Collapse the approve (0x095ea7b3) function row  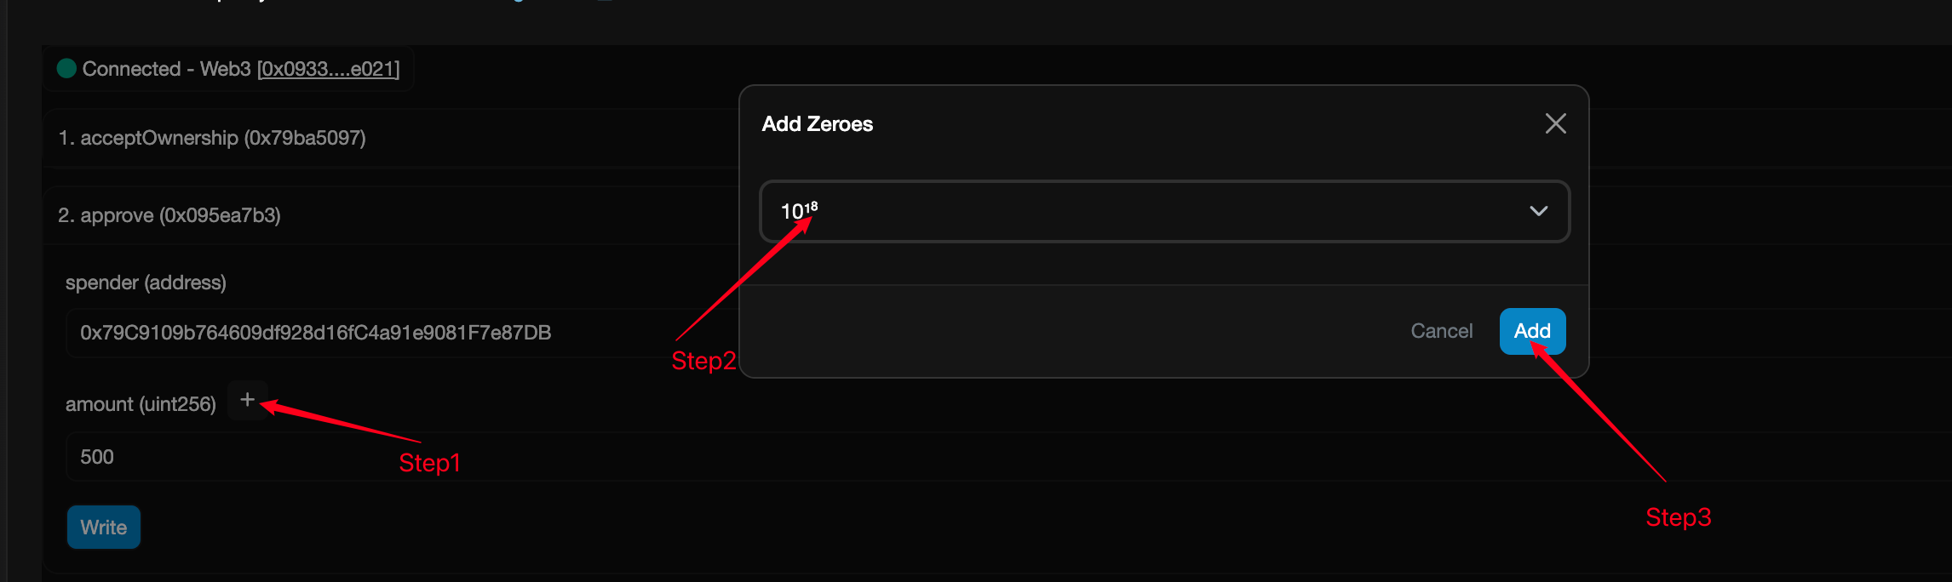(392, 215)
